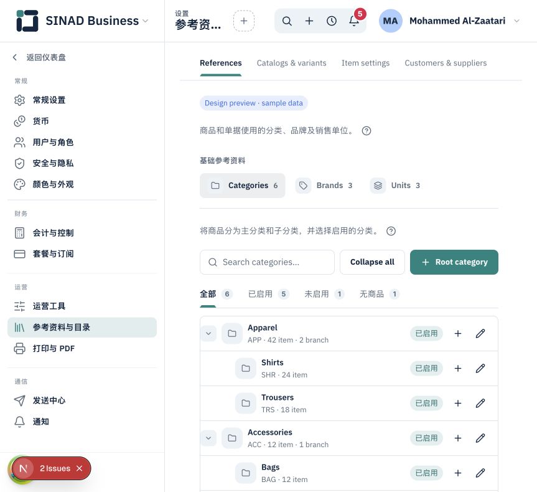This screenshot has height=492, width=537.
Task: Dismiss the 2 Issues badge X
Action: [x=80, y=468]
